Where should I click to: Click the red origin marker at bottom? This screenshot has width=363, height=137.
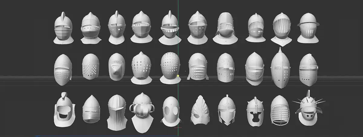pyautogui.click(x=178, y=128)
